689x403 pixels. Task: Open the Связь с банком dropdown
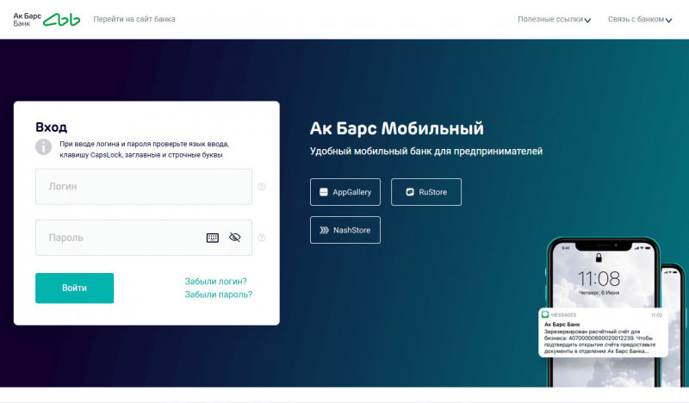coord(641,19)
